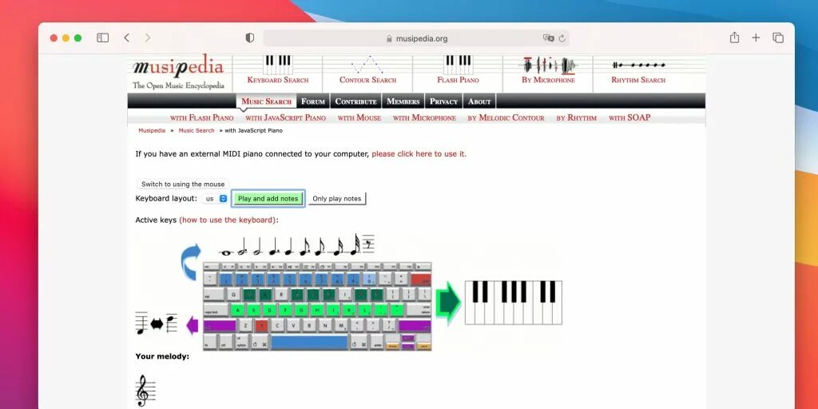Click the green A key on keyboard diagram
Viewport: 818px width, 409px height.
point(238,310)
